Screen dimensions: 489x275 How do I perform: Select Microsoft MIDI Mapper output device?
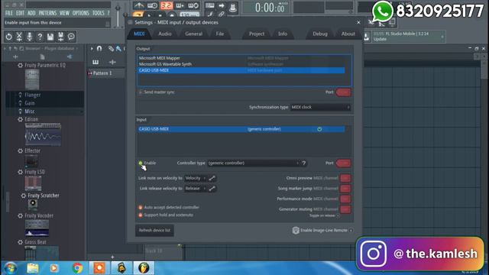[x=241, y=58]
